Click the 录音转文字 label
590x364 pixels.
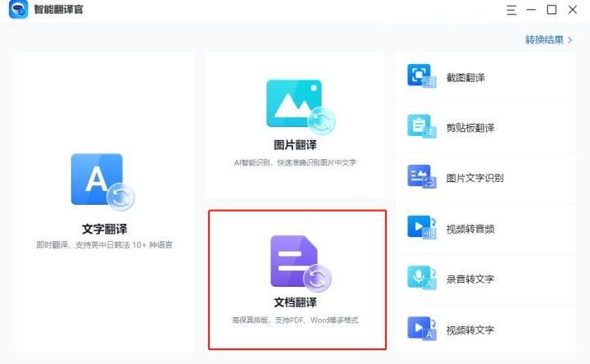pyautogui.click(x=470, y=279)
